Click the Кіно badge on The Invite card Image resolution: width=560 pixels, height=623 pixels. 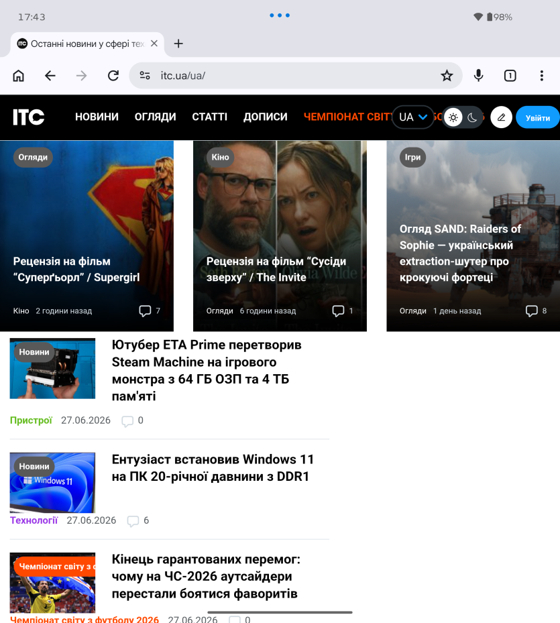coord(220,158)
